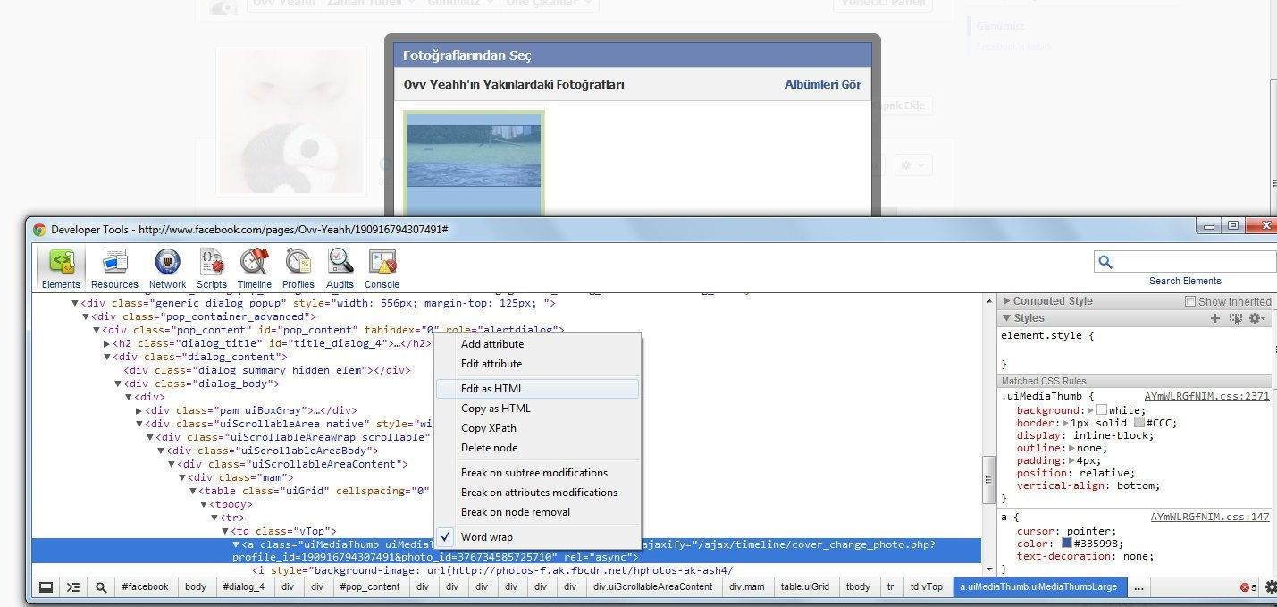Click the Chrome logo in Developer Tools title bar
Image resolution: width=1277 pixels, height=607 pixels.
(x=39, y=230)
